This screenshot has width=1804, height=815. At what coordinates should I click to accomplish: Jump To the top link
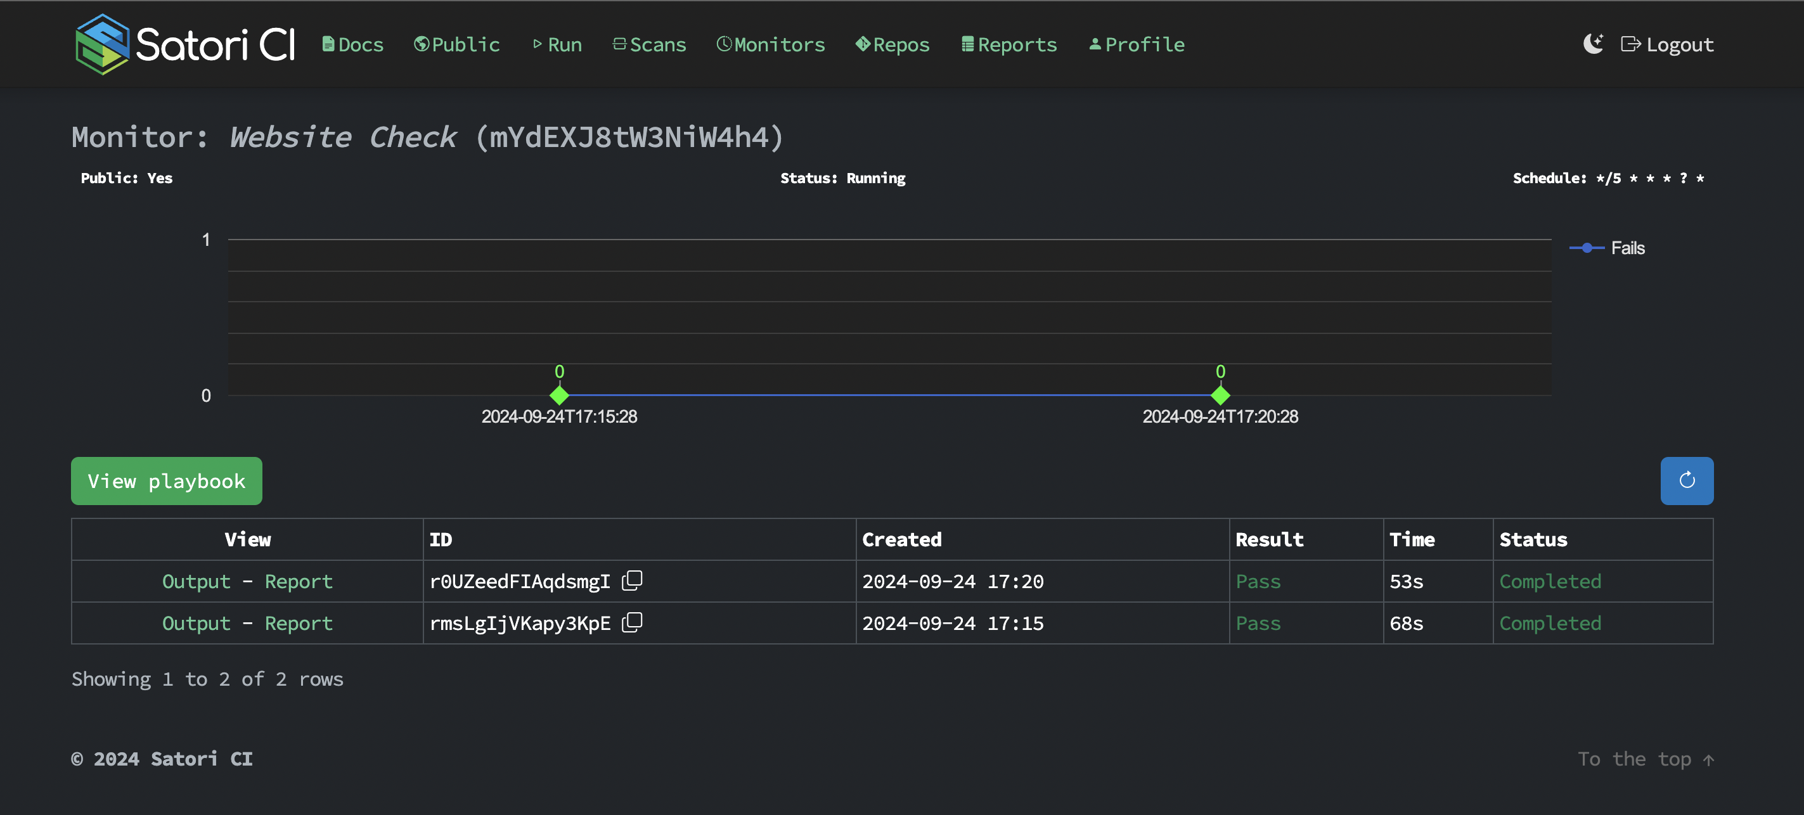[1645, 759]
